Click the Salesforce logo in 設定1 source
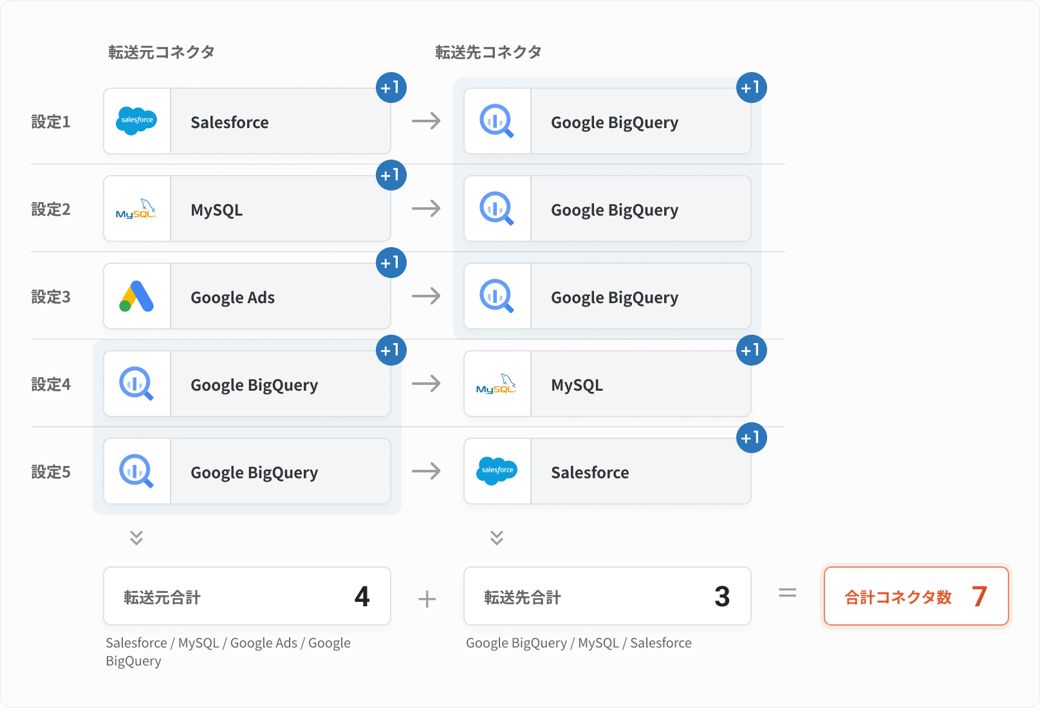Screen dimensions: 1040x708 pos(136,120)
